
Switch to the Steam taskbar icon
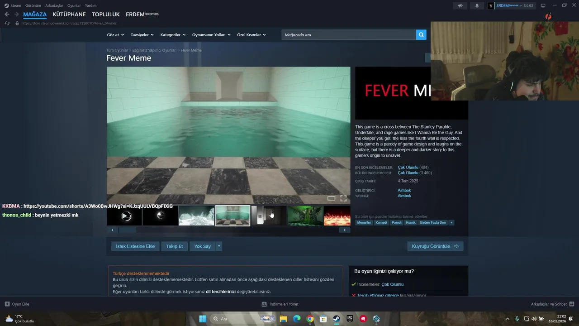click(x=337, y=319)
